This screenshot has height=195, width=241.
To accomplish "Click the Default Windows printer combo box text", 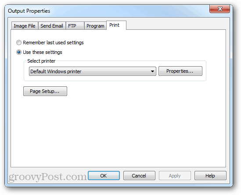I will [56, 71].
